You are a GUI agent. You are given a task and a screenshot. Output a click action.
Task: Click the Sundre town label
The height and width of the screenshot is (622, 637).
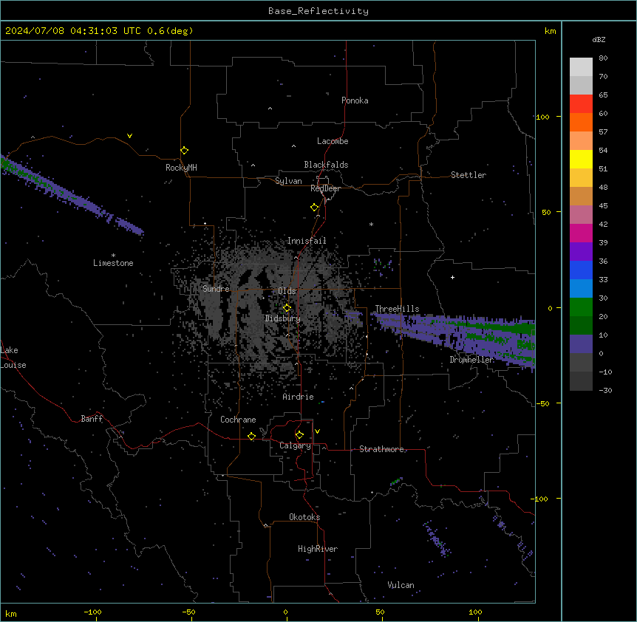pos(216,289)
